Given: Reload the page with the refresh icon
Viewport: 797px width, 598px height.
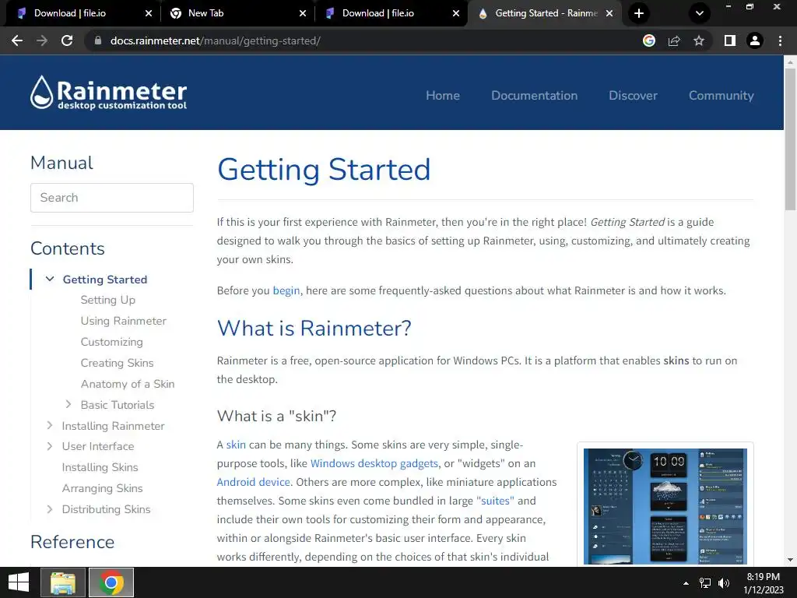Looking at the screenshot, I should pos(67,40).
